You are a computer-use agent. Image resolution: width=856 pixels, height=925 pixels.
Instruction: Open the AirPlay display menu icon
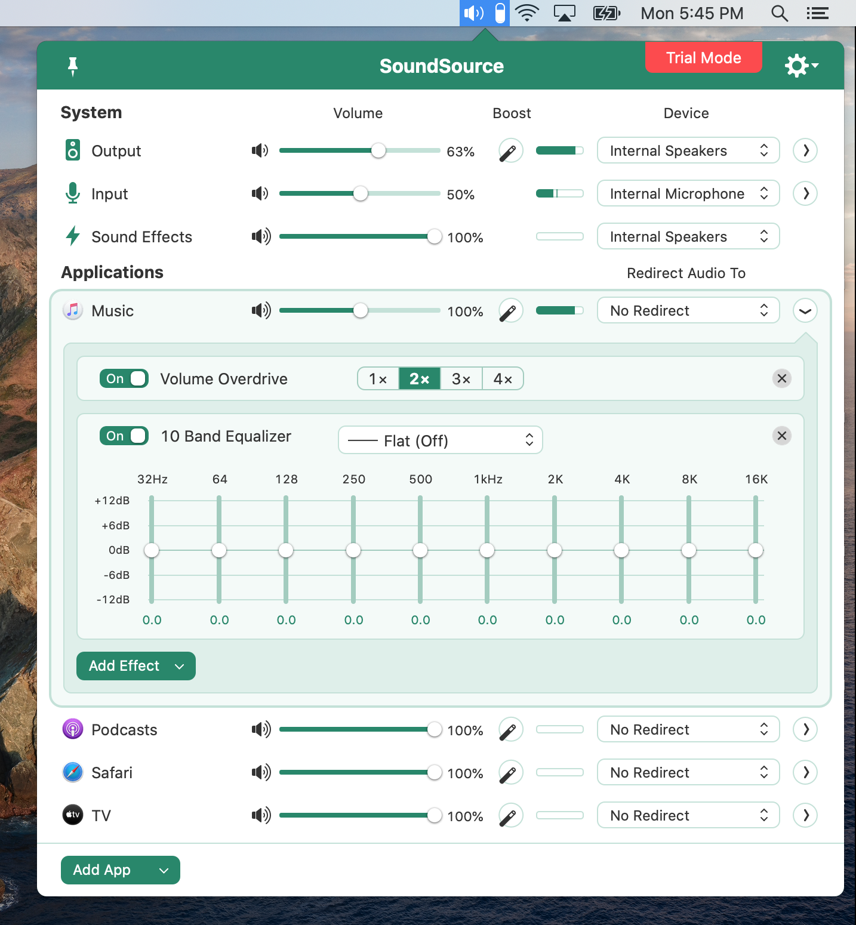pyautogui.click(x=564, y=13)
